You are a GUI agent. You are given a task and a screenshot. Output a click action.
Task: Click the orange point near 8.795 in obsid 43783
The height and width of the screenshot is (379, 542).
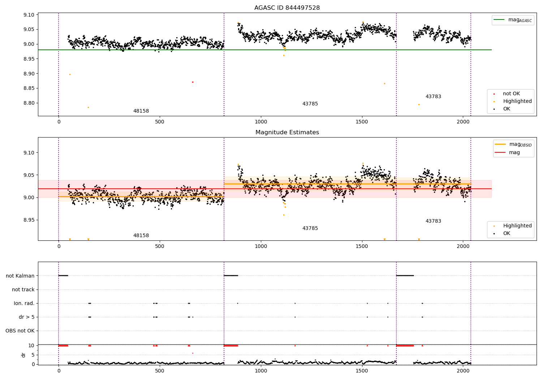tap(419, 104)
